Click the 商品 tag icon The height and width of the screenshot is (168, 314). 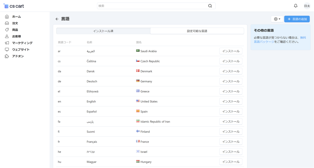[x=7, y=30]
